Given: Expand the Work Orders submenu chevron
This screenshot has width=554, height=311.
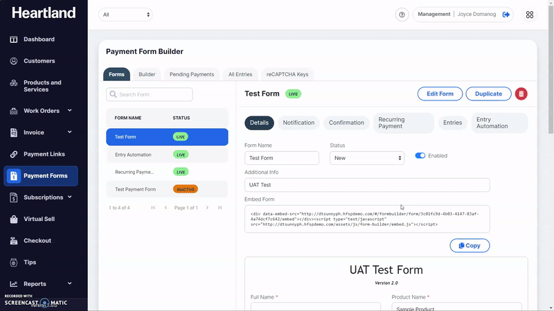Looking at the screenshot, I should pos(70,111).
